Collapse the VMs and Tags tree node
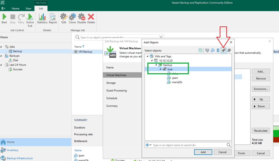 (x=147, y=56)
